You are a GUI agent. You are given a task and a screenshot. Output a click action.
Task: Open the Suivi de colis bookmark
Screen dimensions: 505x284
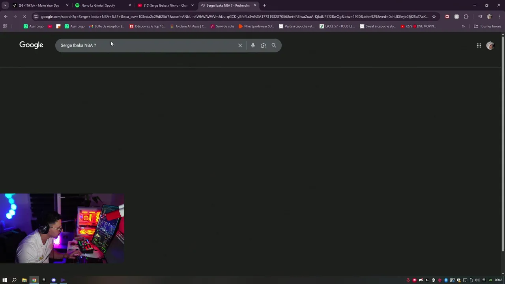coord(223,26)
